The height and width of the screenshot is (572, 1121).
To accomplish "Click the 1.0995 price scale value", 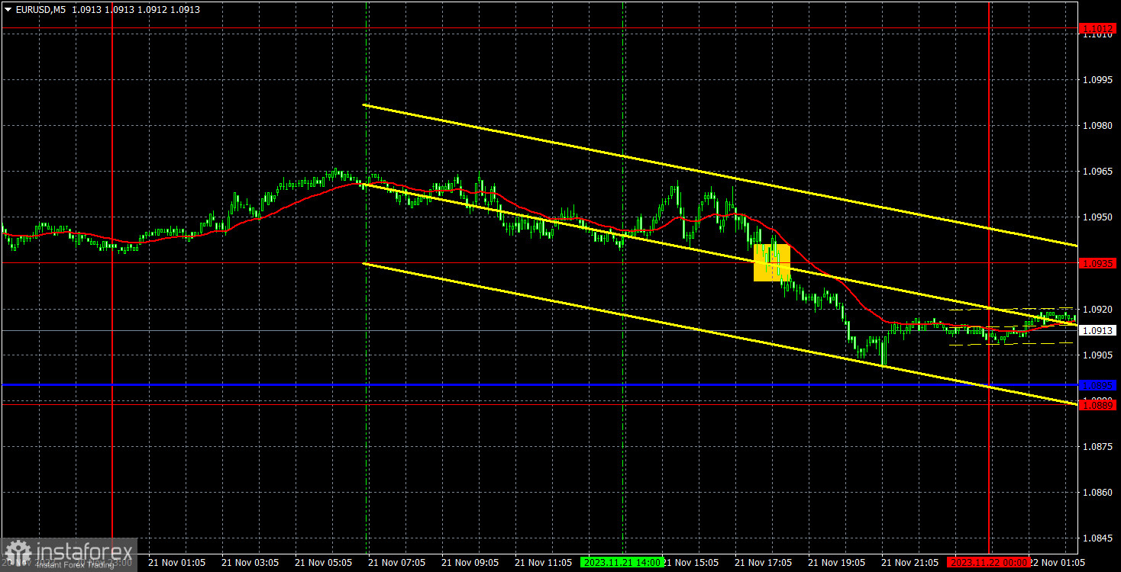I will pos(1097,79).
